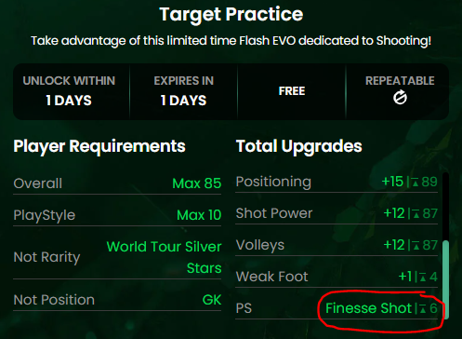Click the GK value under Not Position

pyautogui.click(x=212, y=300)
